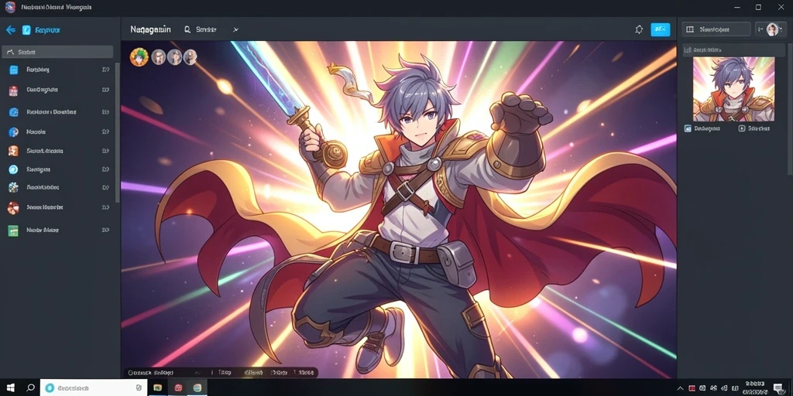The width and height of the screenshot is (793, 396).
Task: Click the green-haired avatar over the artwork
Action: (x=139, y=57)
